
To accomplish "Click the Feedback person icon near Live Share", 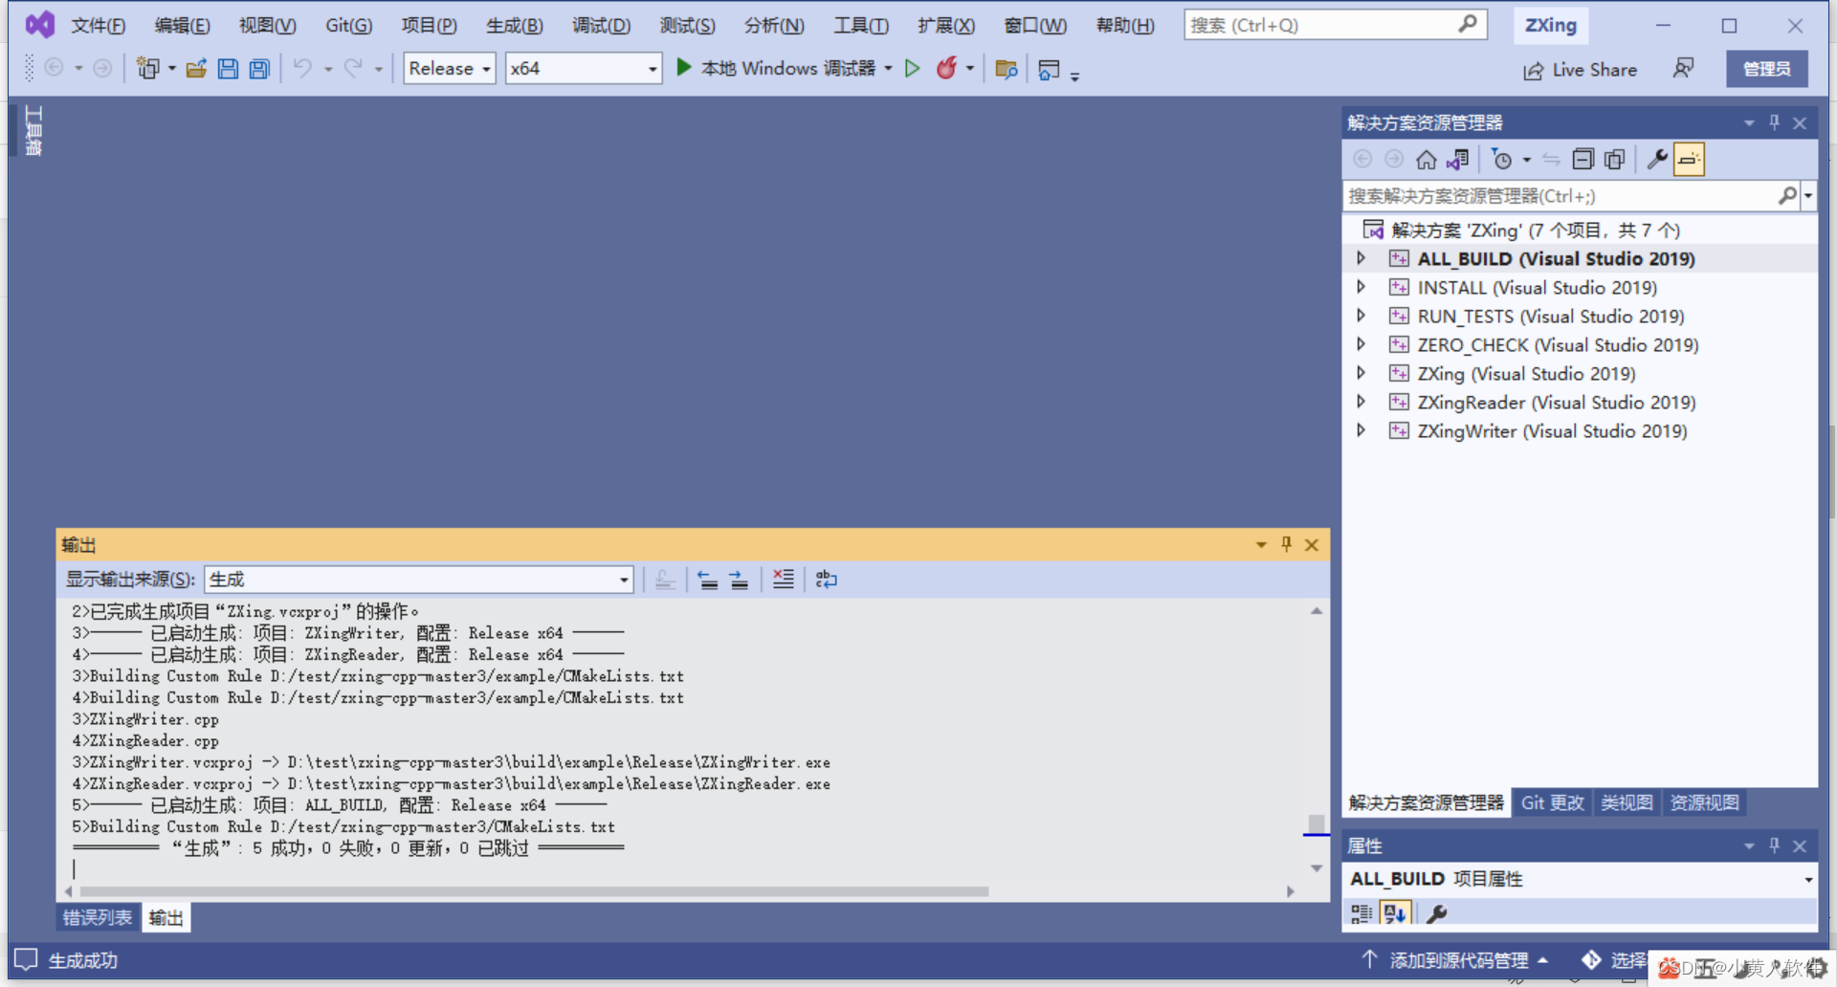I will (1683, 68).
